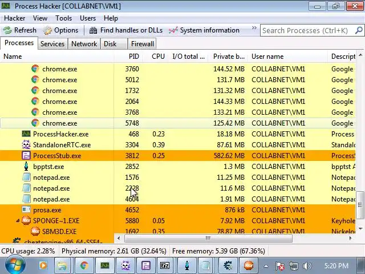The width and height of the screenshot is (365, 274).
Task: Open Windows Explorer from the taskbar
Action: [62, 265]
